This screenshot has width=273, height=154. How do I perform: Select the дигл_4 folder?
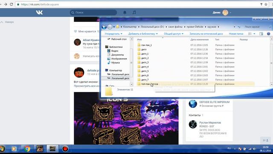pyautogui.click(x=145, y=67)
